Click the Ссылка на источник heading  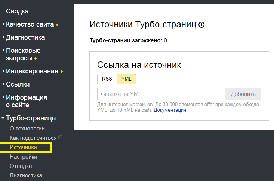(139, 65)
